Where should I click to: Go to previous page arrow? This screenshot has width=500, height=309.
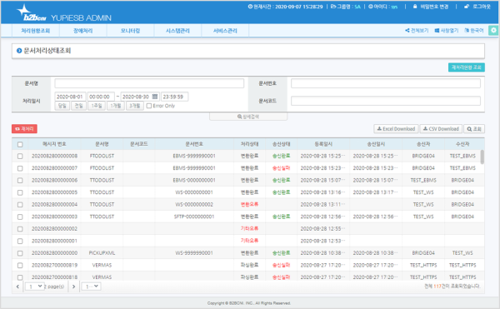coord(17,287)
